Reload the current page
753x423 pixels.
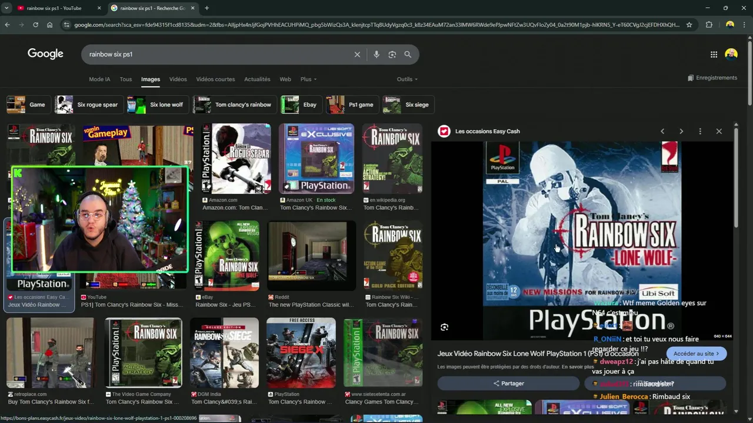point(35,25)
